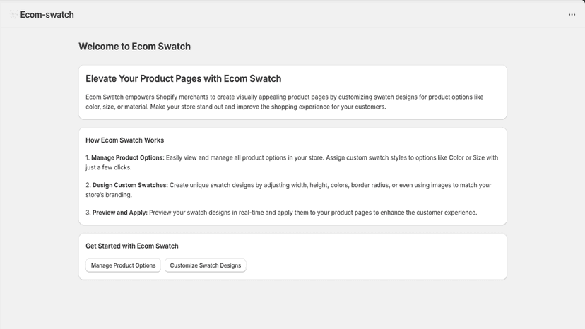Click the Welcome to Ecom Swatch heading

[134, 47]
